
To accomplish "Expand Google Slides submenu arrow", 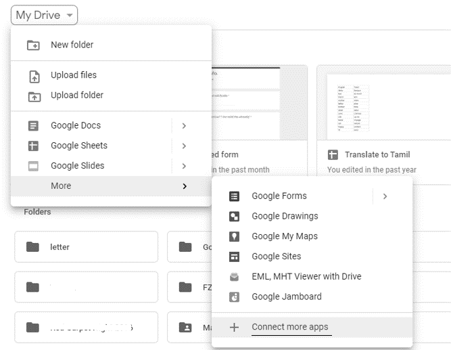I will 184,167.
